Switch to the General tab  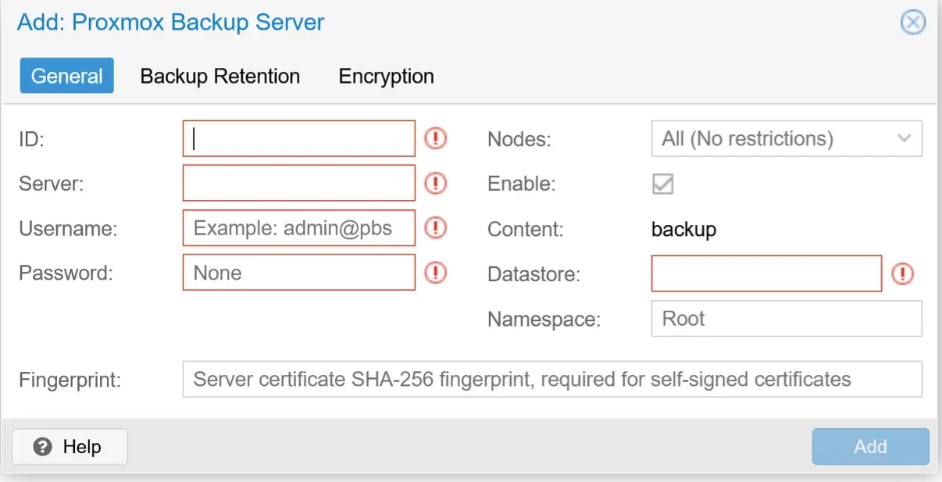tap(67, 76)
